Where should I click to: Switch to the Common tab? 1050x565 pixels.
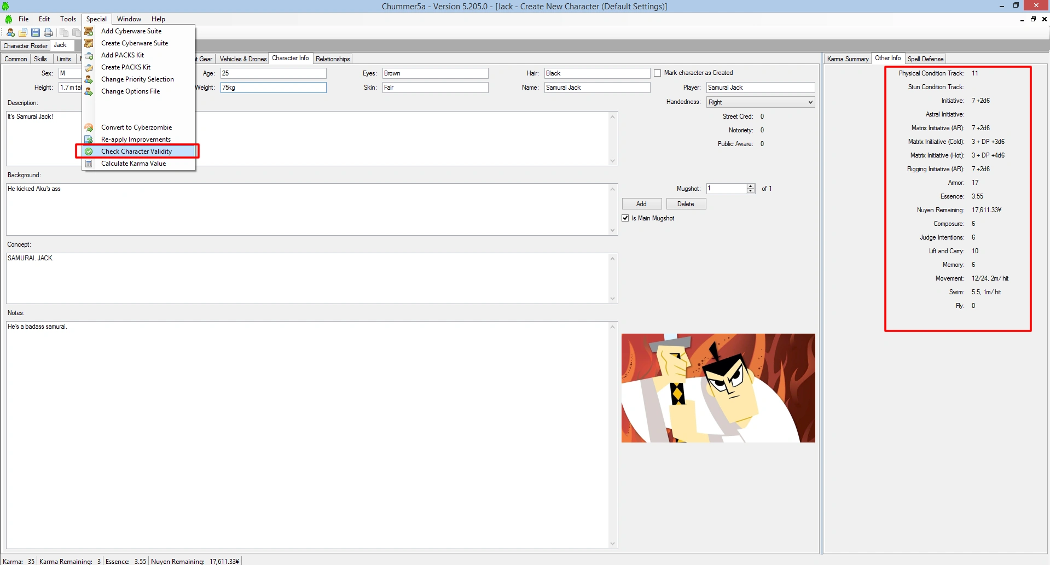click(x=16, y=59)
